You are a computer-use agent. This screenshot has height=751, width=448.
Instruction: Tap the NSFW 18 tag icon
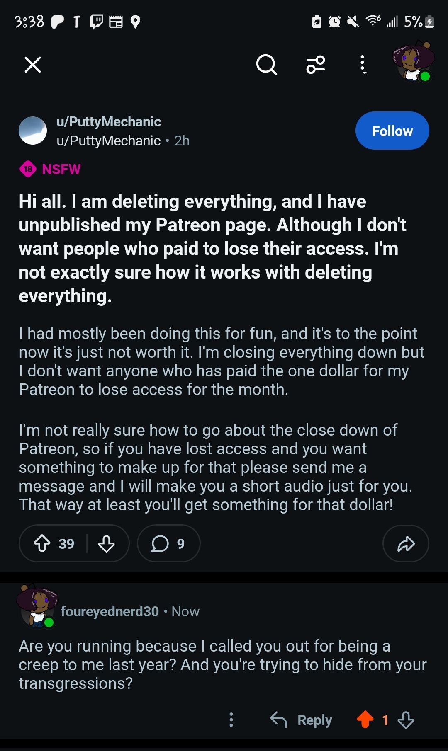point(28,169)
